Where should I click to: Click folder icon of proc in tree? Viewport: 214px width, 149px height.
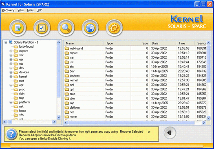pyautogui.click(x=16, y=90)
